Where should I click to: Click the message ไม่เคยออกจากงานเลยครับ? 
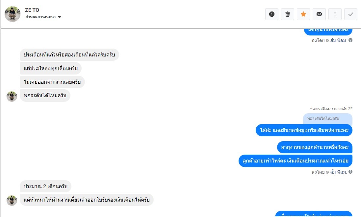coord(52,82)
